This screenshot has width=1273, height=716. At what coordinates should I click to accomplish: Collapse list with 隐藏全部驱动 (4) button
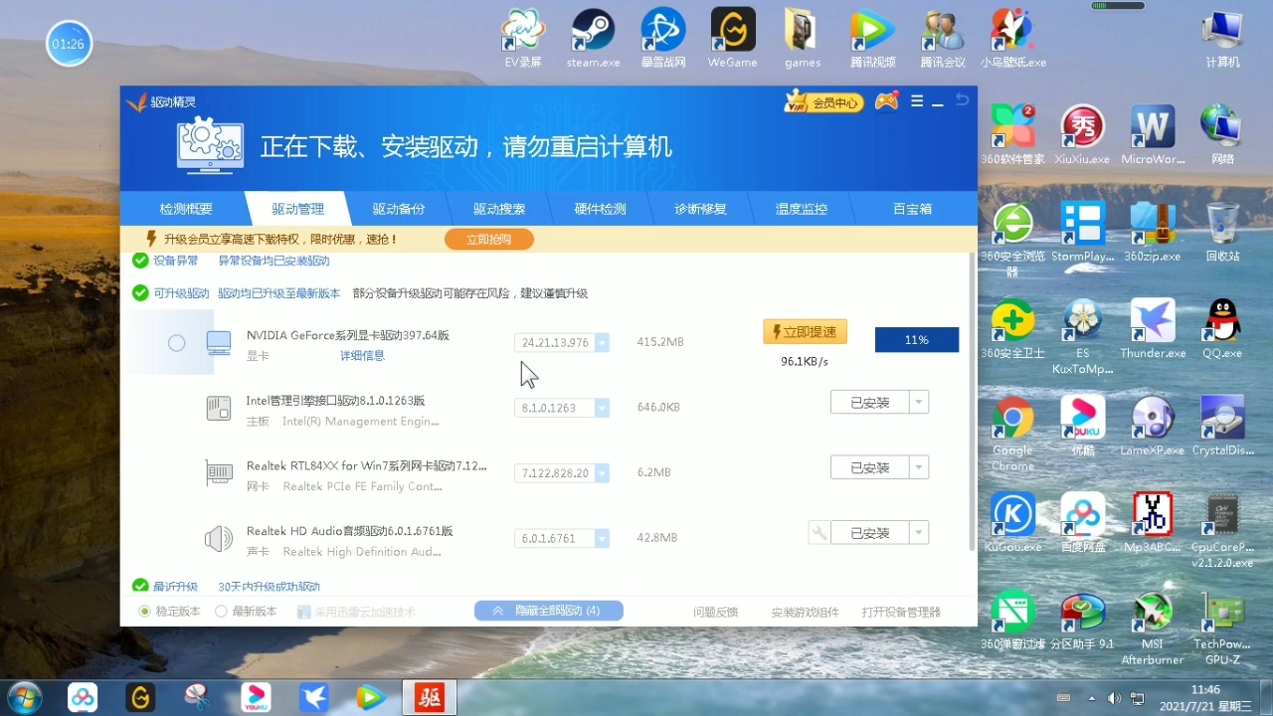click(549, 611)
